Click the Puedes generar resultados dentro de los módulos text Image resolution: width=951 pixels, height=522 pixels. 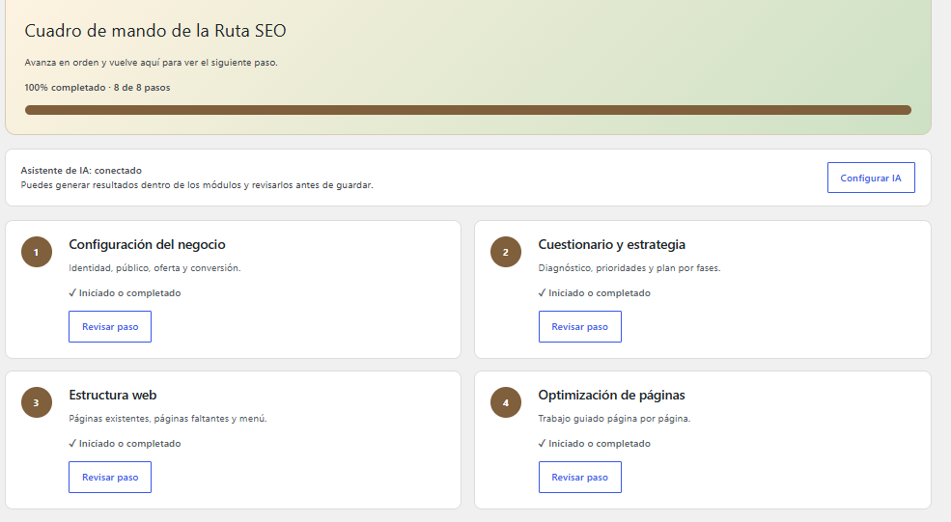(197, 185)
